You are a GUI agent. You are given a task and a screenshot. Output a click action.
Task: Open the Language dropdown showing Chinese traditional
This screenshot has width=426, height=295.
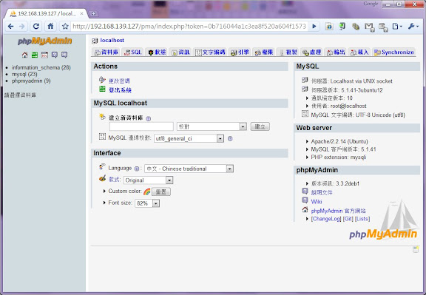click(x=189, y=169)
